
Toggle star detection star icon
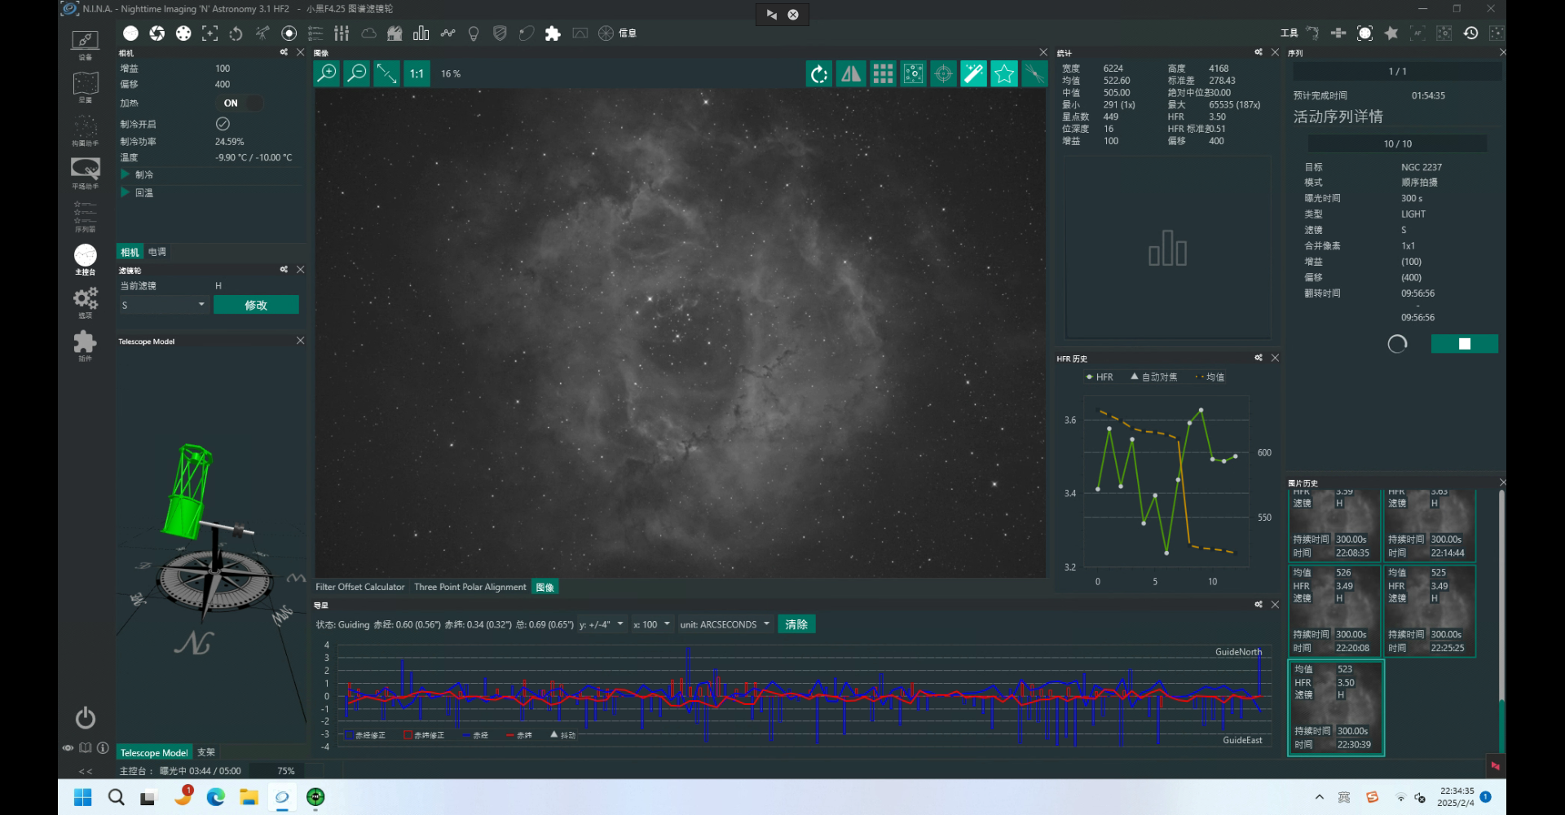pyautogui.click(x=1003, y=73)
